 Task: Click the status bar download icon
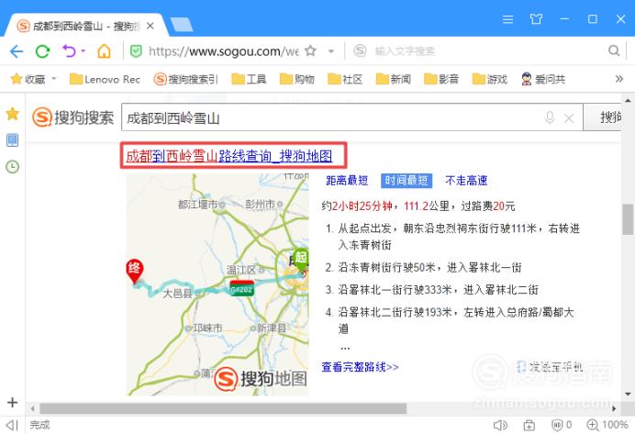point(529,425)
